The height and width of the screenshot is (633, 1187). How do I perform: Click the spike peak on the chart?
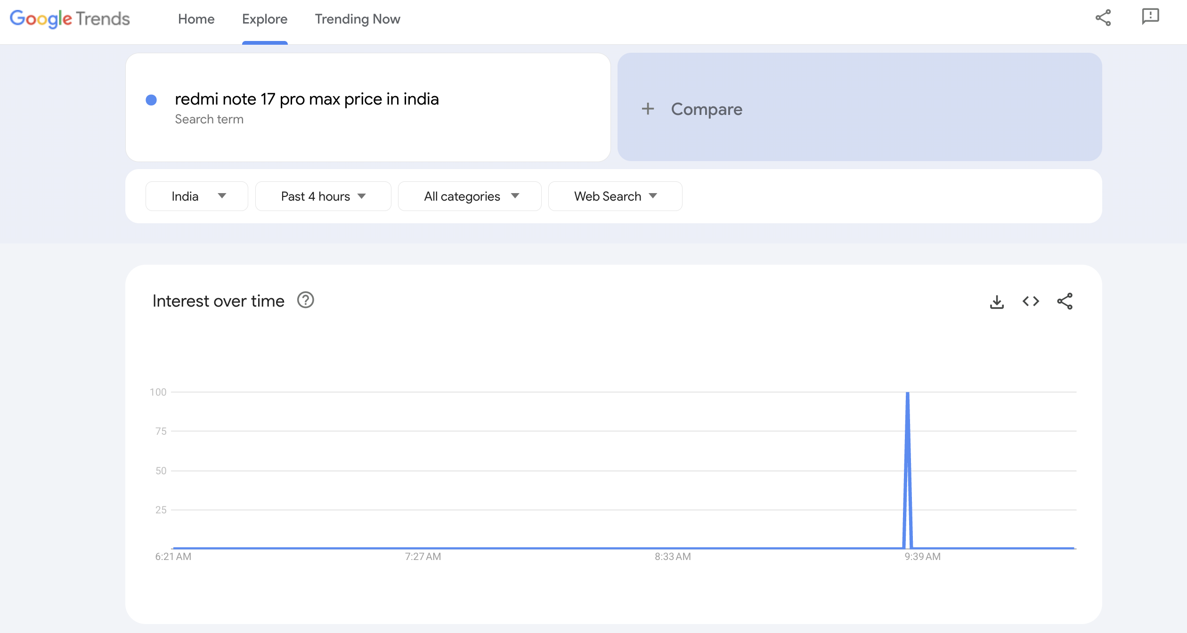pos(908,393)
